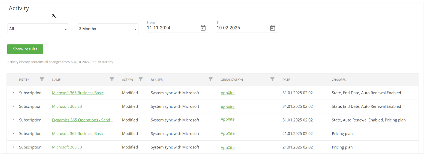Screen dimensions: 426x154
Task: Click the Show results button
Action: click(x=25, y=49)
